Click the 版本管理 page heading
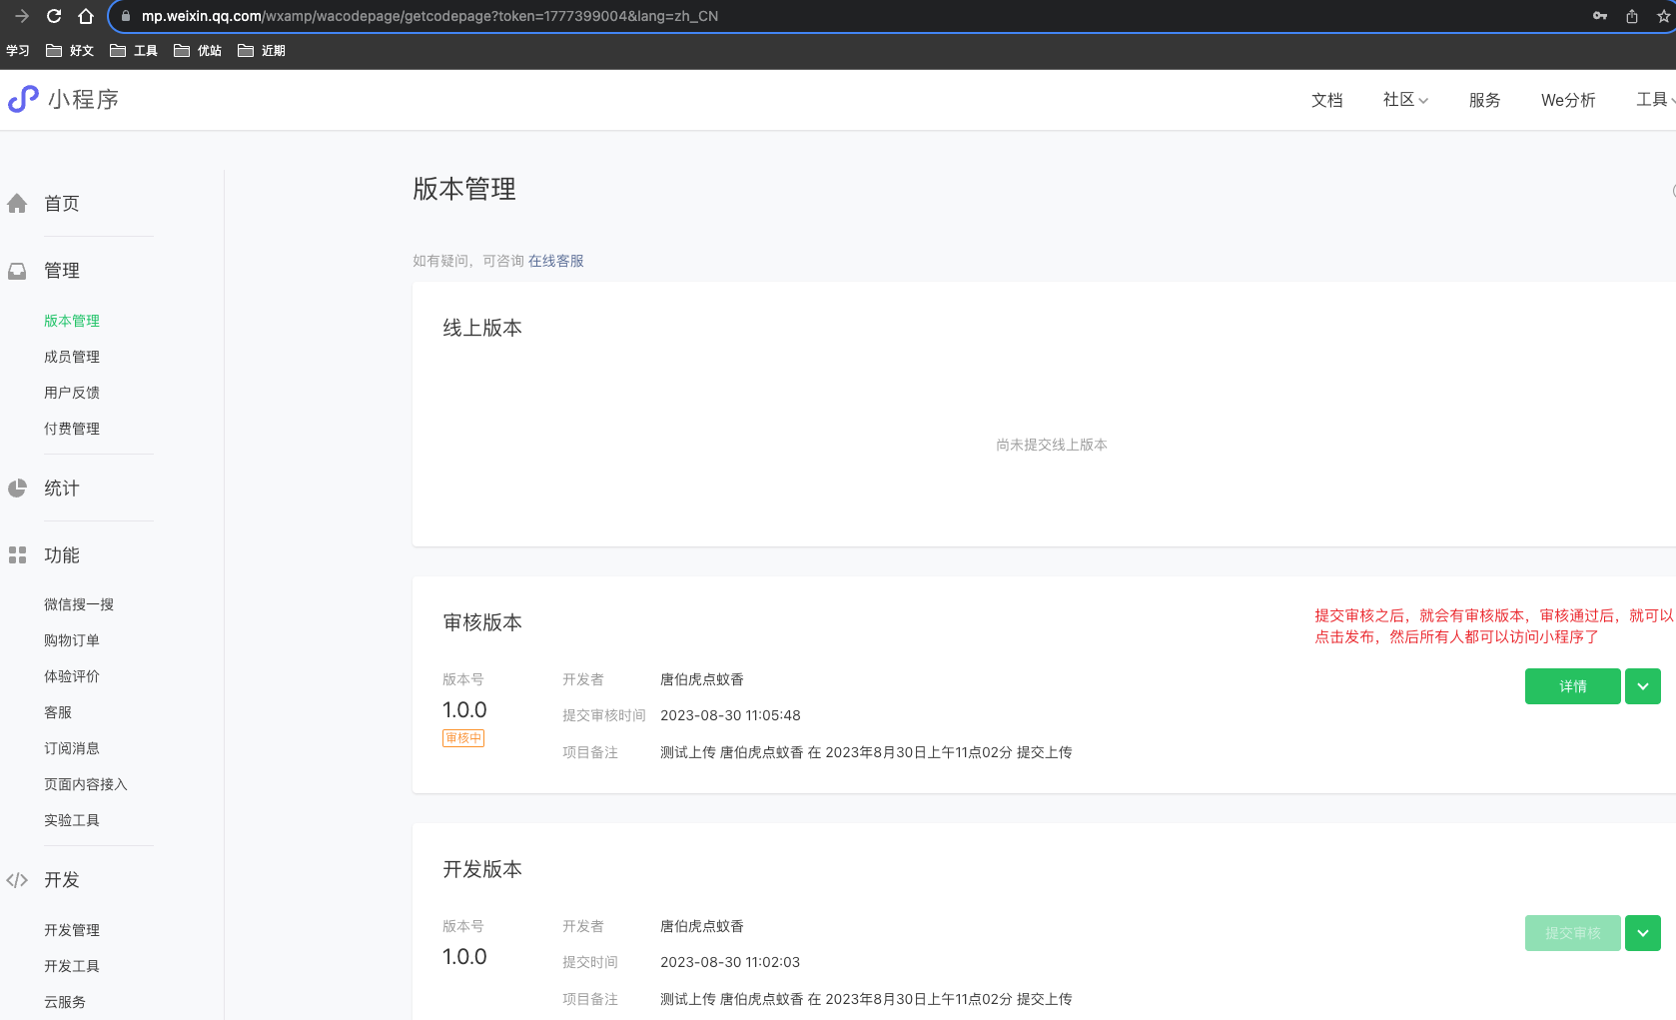 point(464,189)
